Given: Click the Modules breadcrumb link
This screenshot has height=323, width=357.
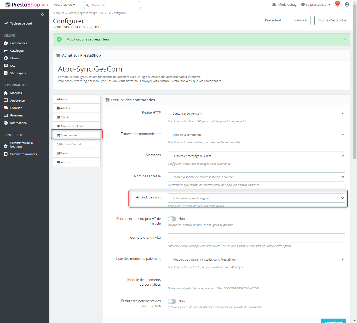Looking at the screenshot, I should 59,13.
